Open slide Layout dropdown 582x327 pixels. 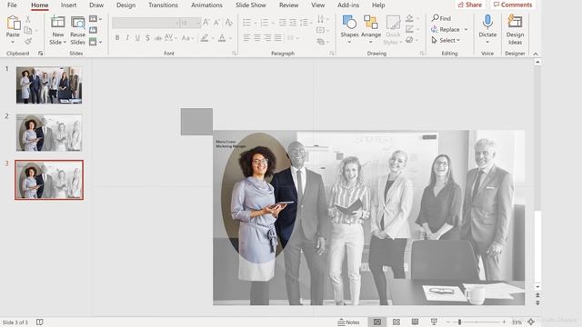95,18
